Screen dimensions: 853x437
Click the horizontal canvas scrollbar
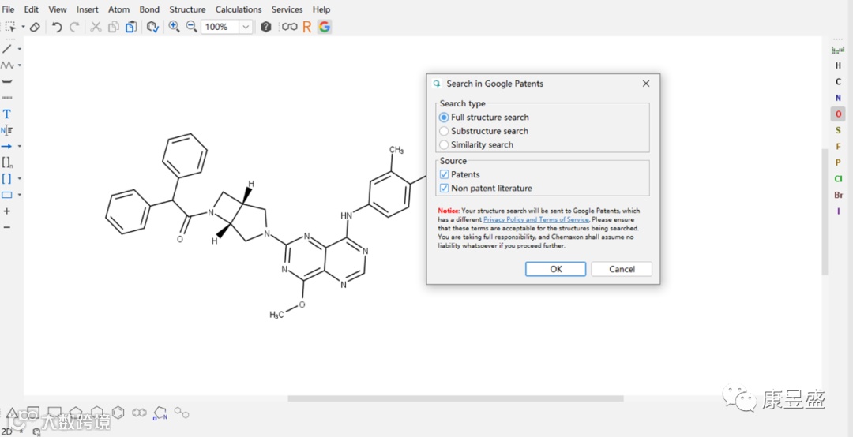coord(456,398)
